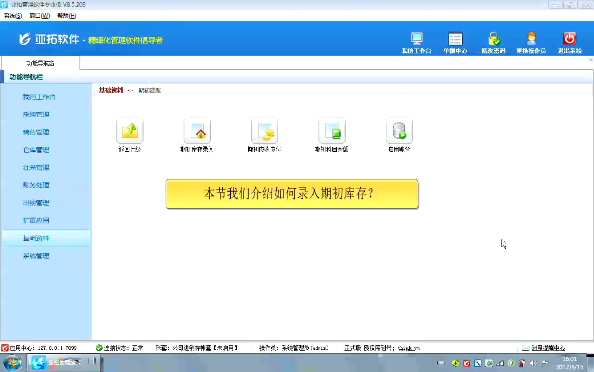Image resolution: width=594 pixels, height=372 pixels.
Task: Click the Windows Start button
Action: [12, 363]
